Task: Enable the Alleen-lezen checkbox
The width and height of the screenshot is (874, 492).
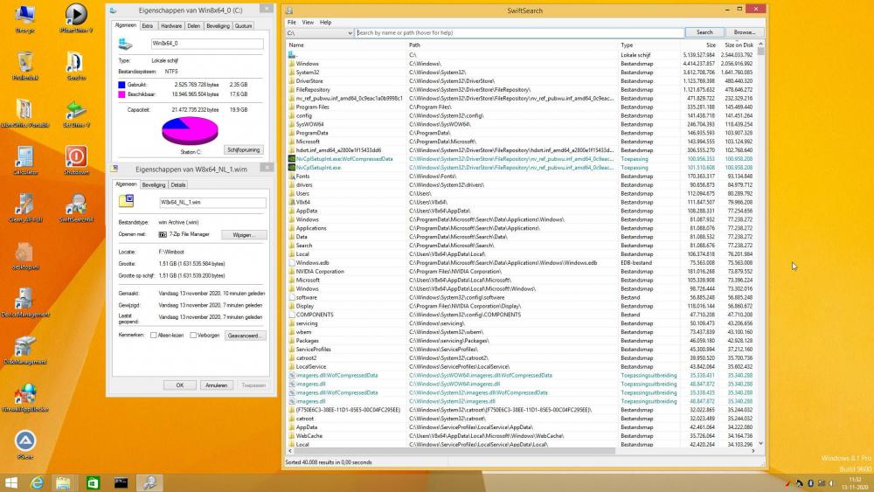Action: click(x=155, y=335)
